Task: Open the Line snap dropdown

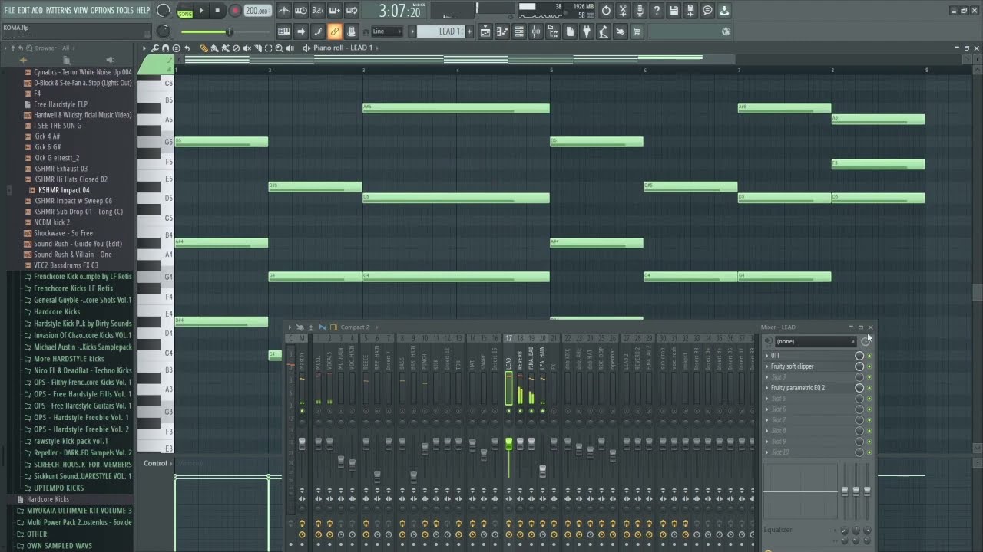Action: pyautogui.click(x=386, y=31)
